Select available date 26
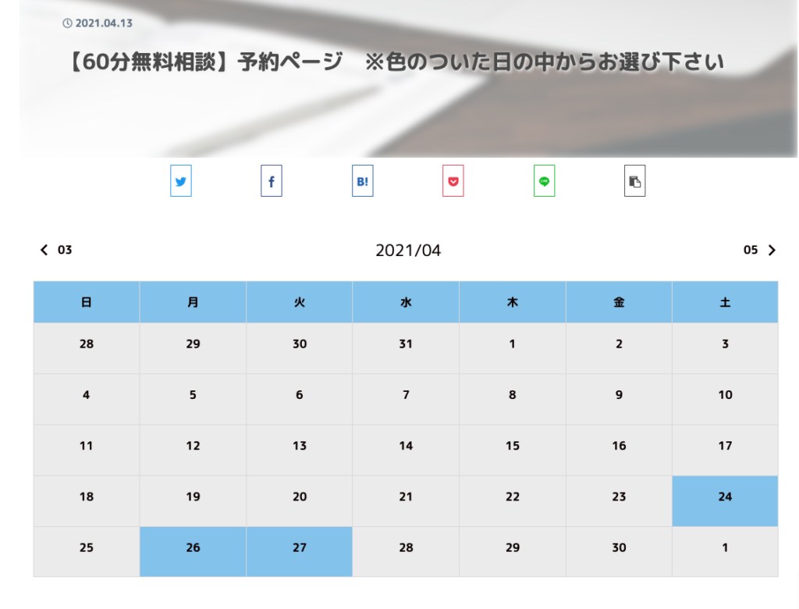The image size is (799, 609). coord(193,552)
